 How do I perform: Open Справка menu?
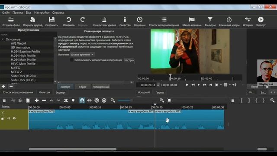58,13
